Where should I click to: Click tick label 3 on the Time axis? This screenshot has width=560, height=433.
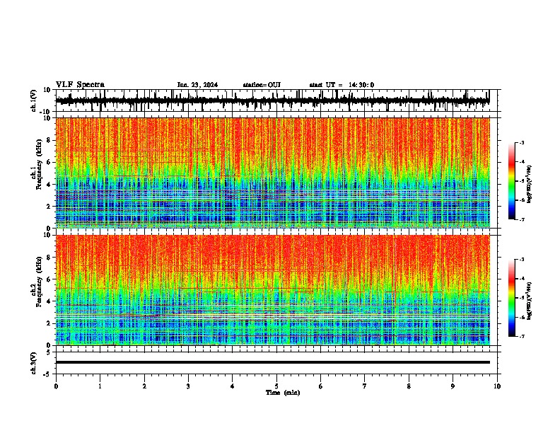[x=188, y=386]
